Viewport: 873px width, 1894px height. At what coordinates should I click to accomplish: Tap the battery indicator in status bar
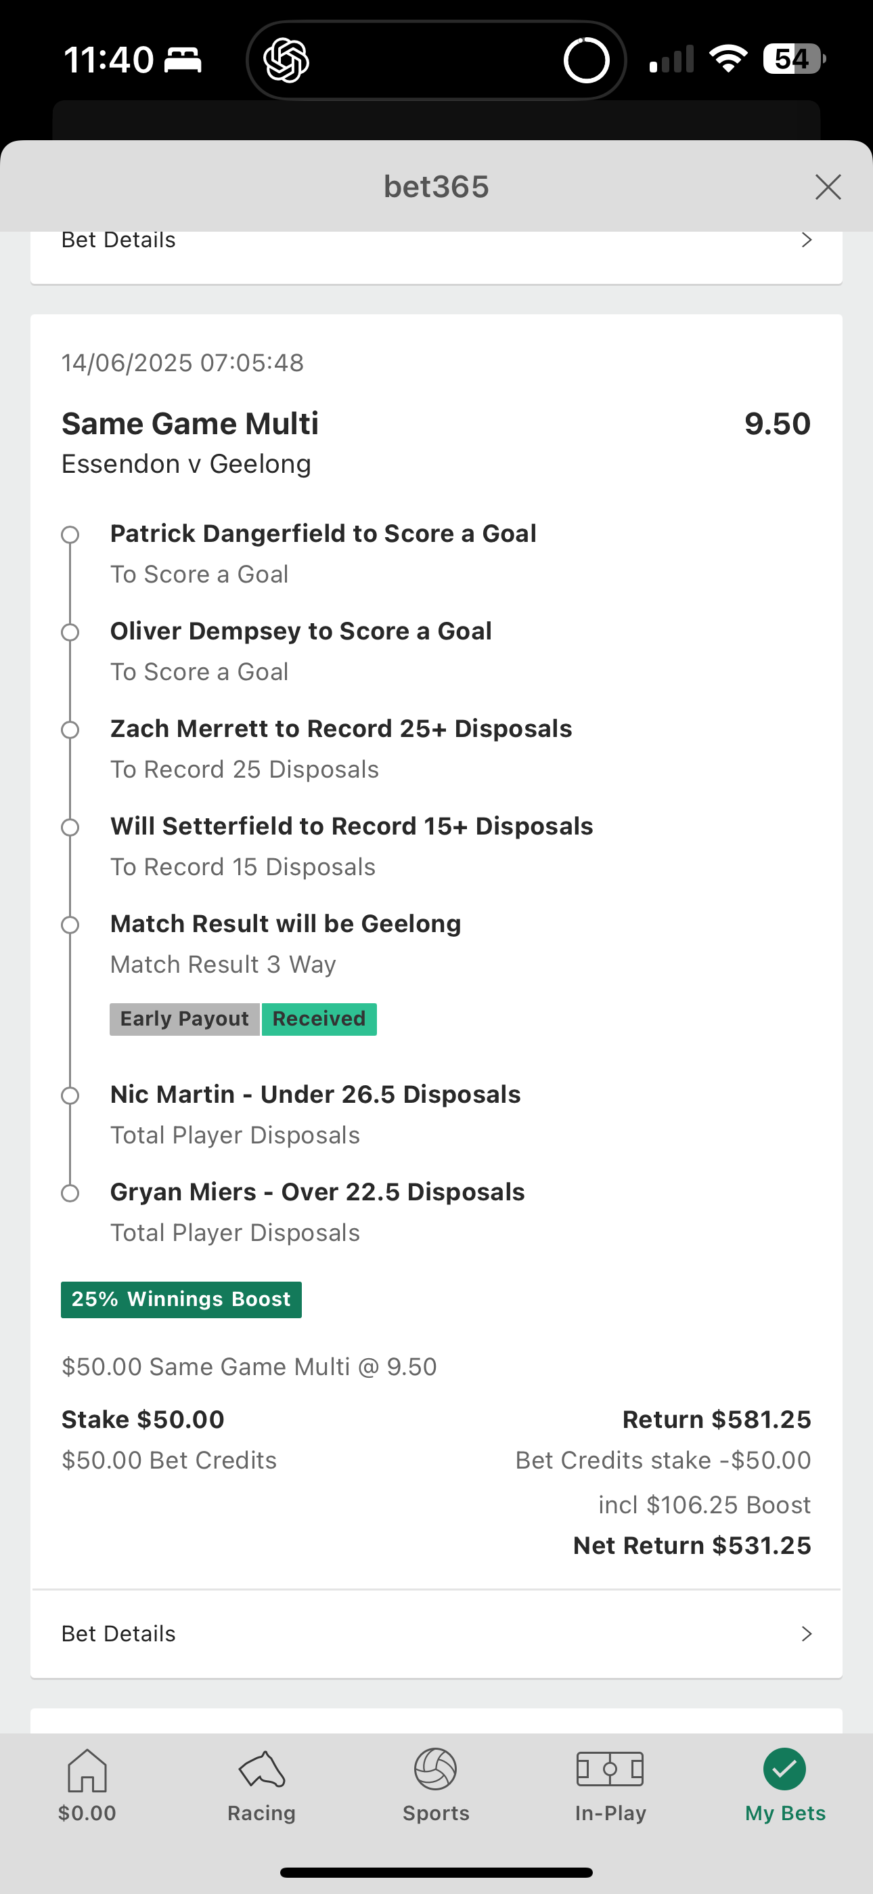click(x=794, y=59)
